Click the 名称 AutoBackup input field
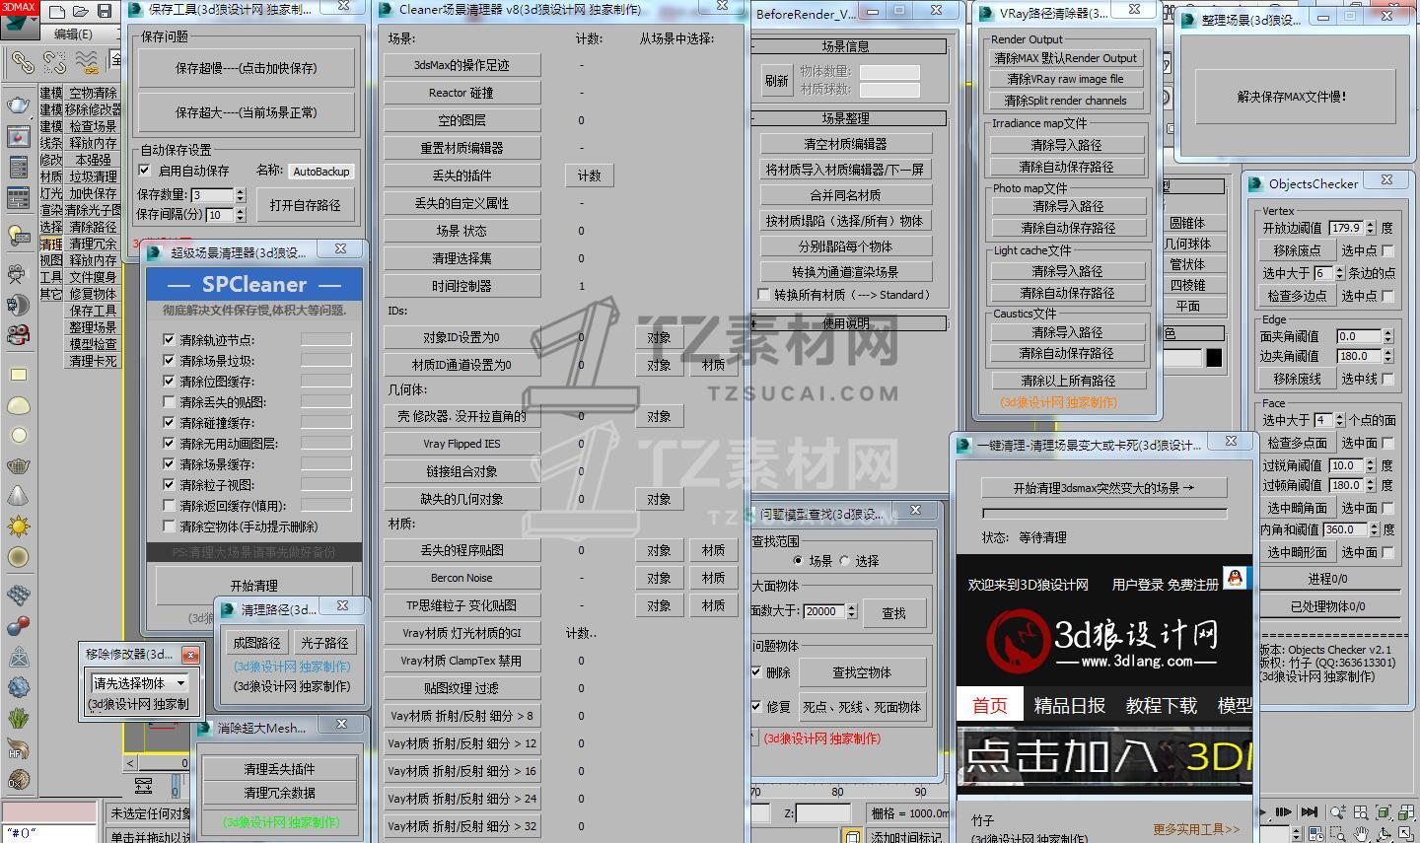 321,172
